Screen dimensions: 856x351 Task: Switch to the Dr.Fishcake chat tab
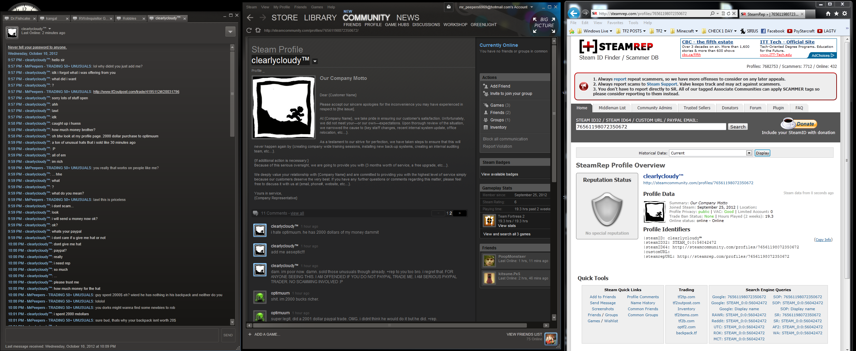click(20, 18)
